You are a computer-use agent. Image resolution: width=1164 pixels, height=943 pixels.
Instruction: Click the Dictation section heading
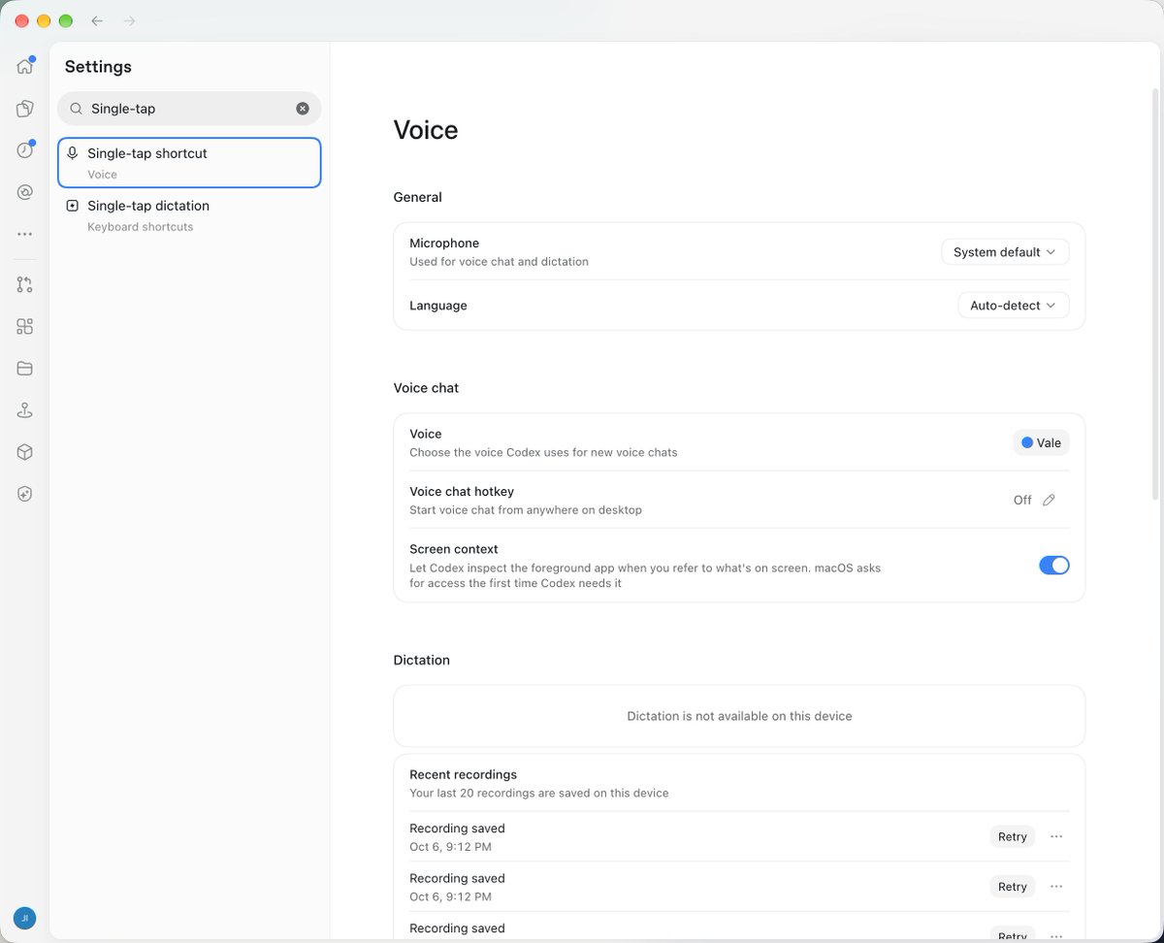(x=421, y=660)
